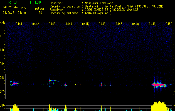Click the meteor count value 26
Image resolution: width=175 pixels, height=111 pixels.
click(x=40, y=13)
